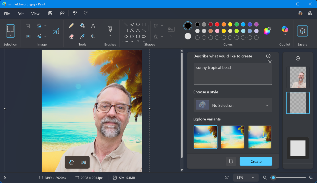Viewport: 317px width, 183px height.
Task: Click the Crop tool icon
Action: click(28, 25)
